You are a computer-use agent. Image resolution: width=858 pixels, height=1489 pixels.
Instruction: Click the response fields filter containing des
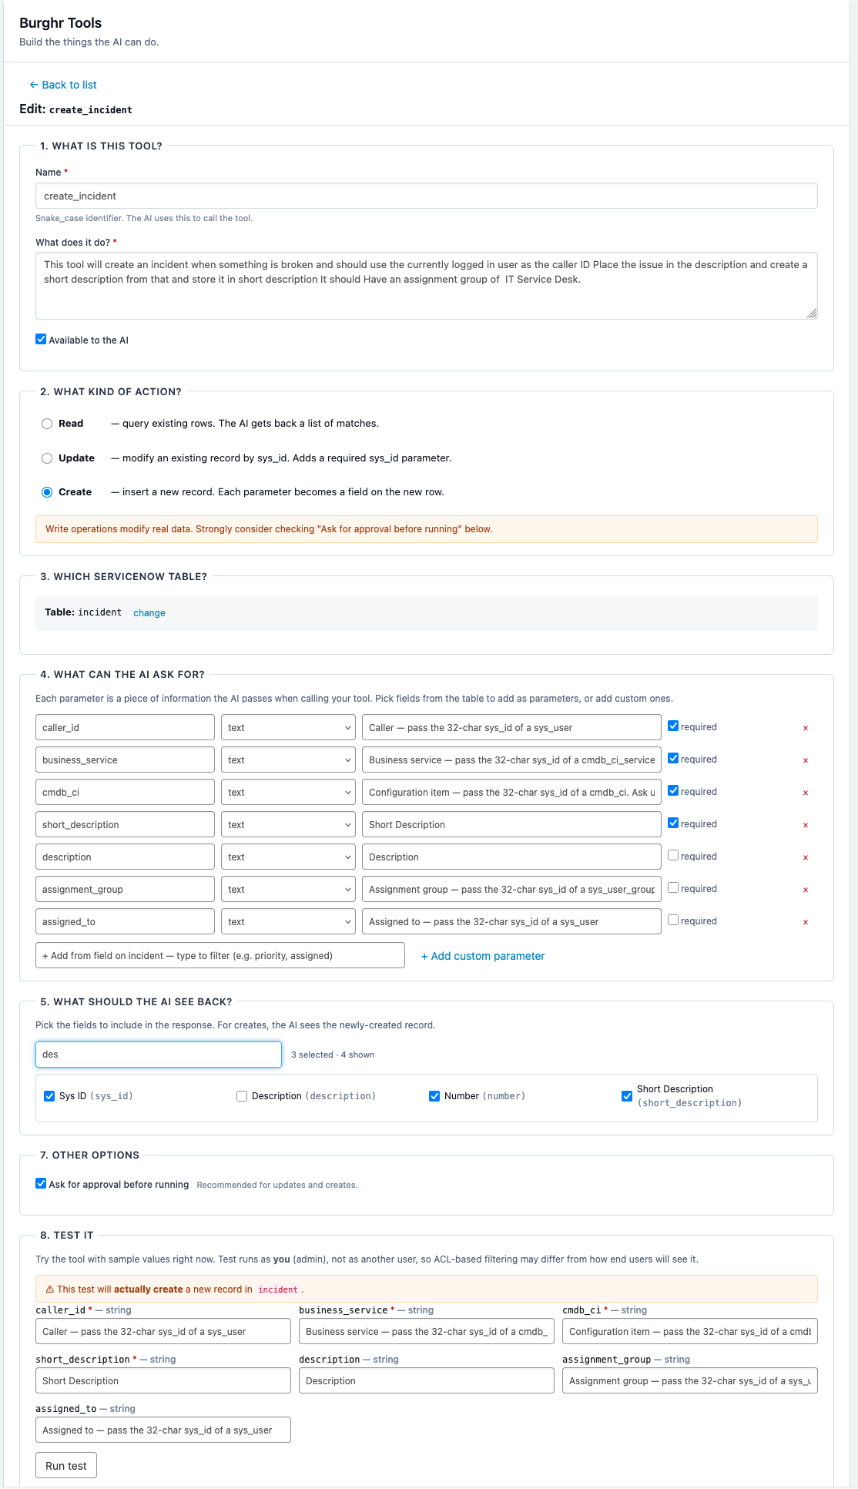159,1055
